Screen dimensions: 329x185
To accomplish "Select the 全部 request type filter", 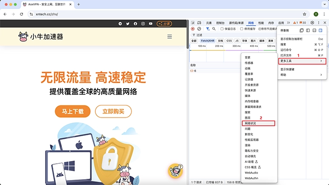I will (x=194, y=41).
